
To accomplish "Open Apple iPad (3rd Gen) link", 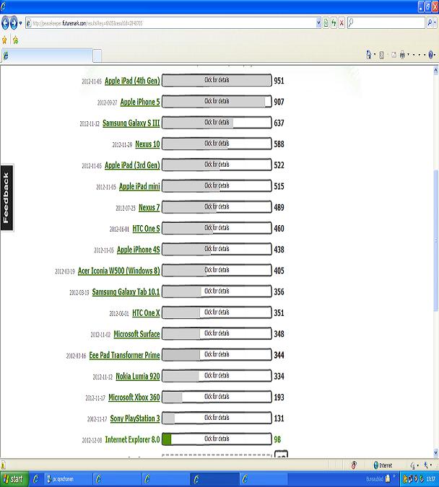I will [132, 165].
